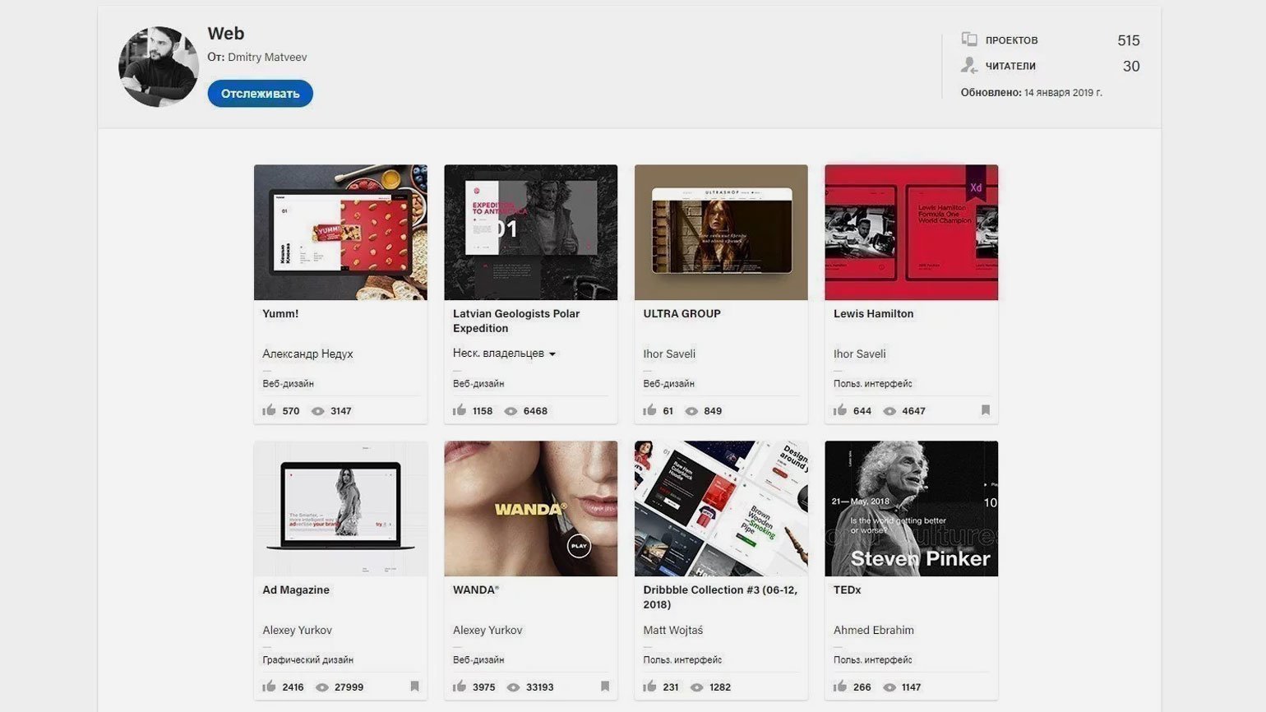Click the 515 projects count
Screen dimensions: 1266x712
click(1128, 40)
